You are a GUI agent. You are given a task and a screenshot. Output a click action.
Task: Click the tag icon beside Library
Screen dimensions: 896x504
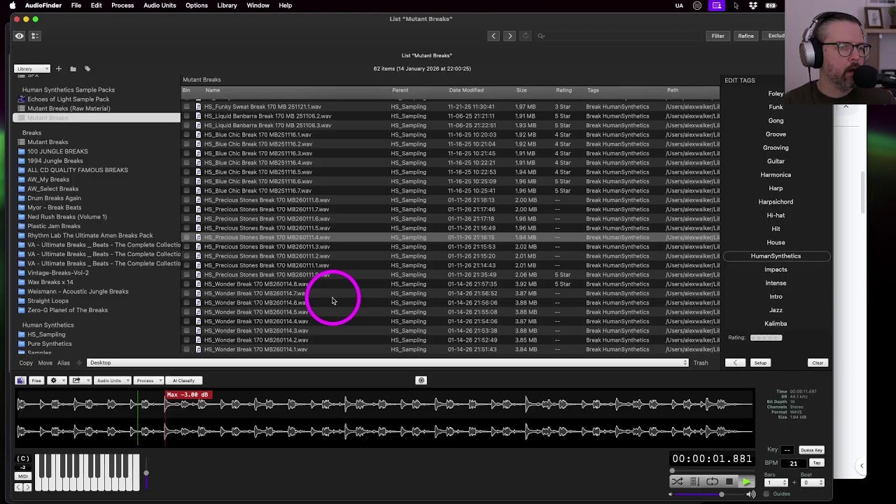coord(87,69)
